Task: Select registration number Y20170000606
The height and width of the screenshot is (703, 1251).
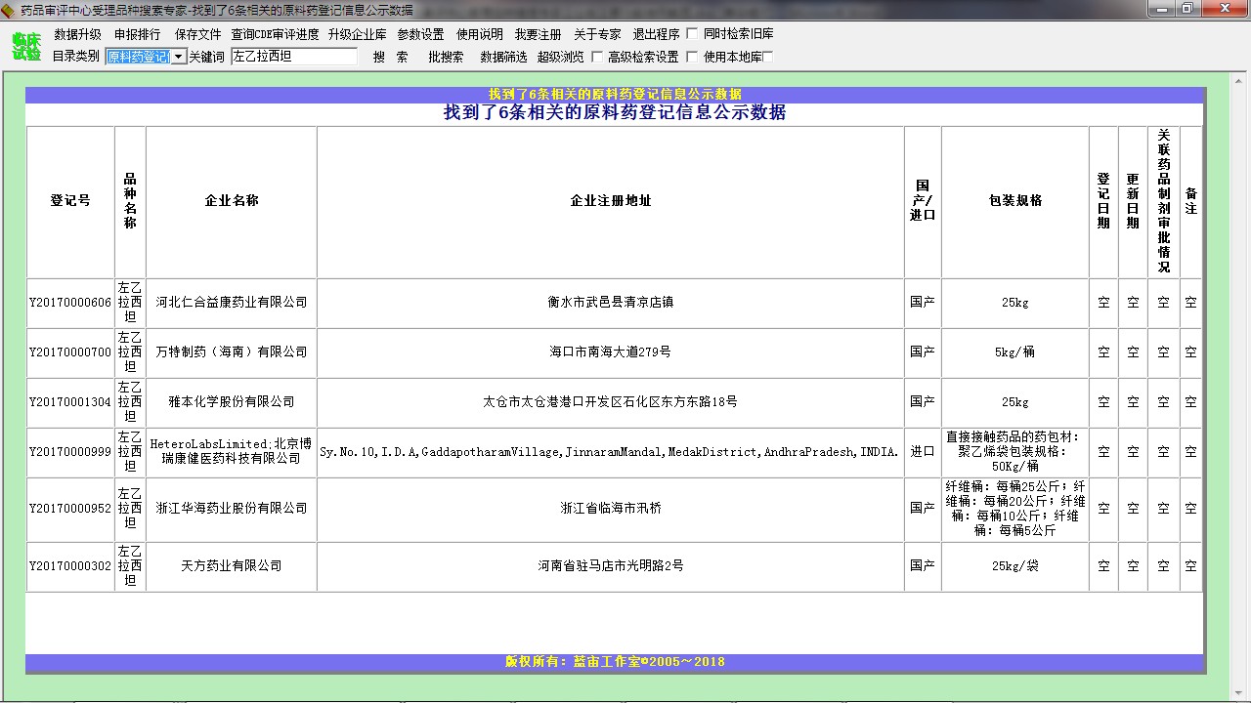Action: [70, 303]
